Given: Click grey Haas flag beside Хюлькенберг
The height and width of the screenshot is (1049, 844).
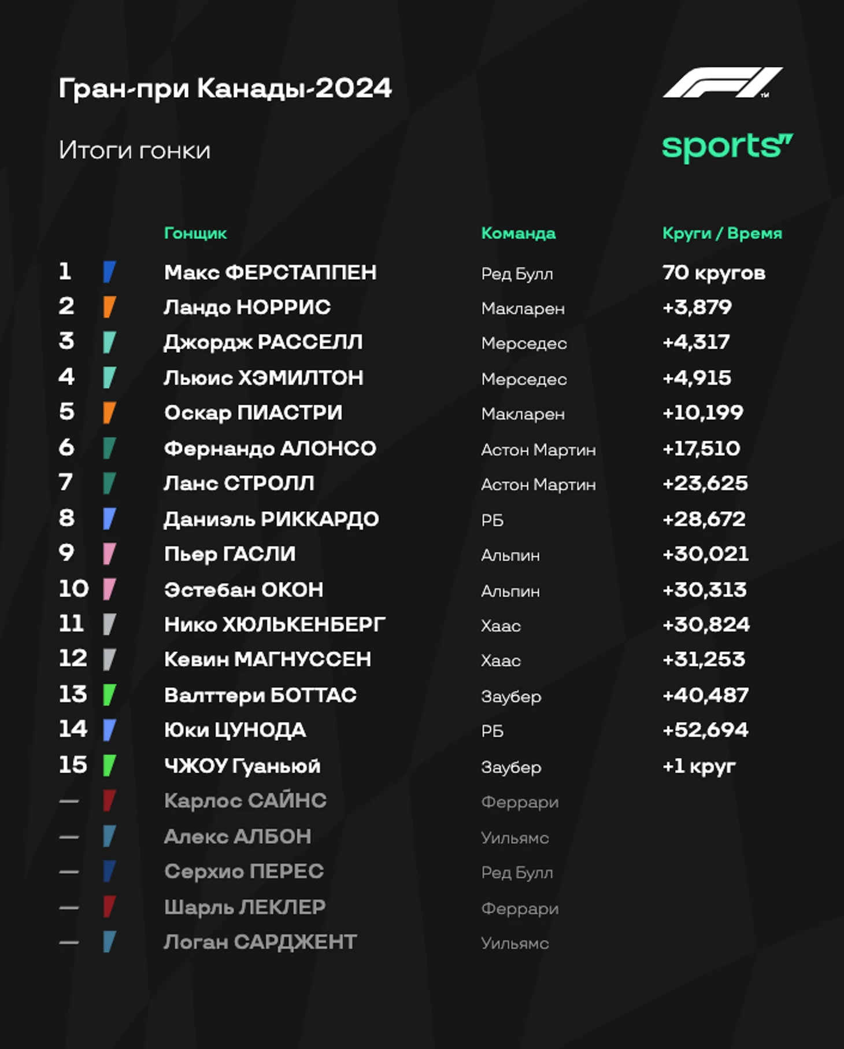Looking at the screenshot, I should click(109, 625).
